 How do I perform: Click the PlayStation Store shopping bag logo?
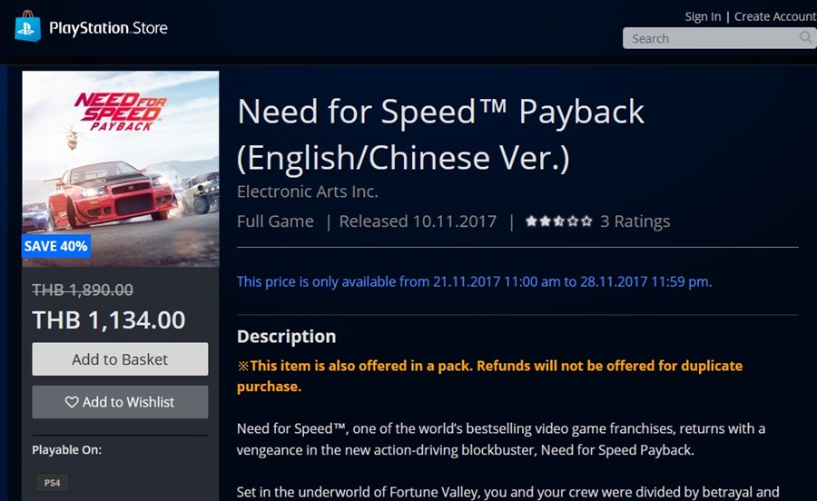point(27,26)
